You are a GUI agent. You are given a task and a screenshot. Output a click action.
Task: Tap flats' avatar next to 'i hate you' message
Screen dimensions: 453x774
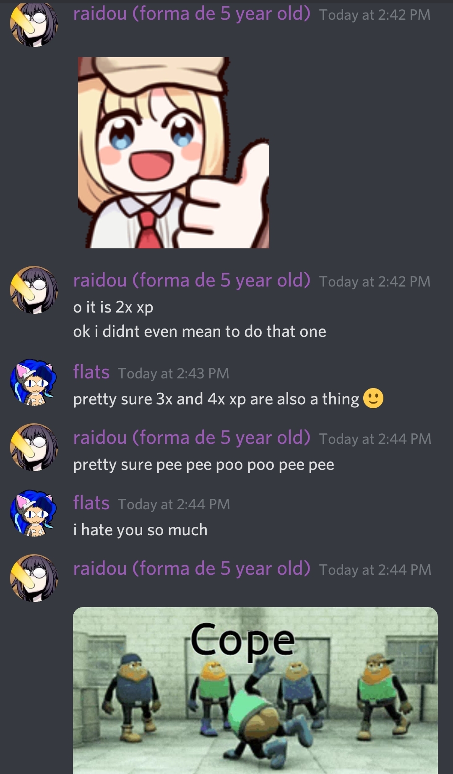(34, 513)
